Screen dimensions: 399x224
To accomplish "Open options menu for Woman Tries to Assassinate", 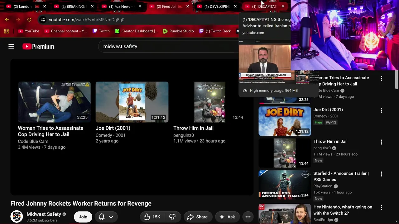I will tap(381, 78).
